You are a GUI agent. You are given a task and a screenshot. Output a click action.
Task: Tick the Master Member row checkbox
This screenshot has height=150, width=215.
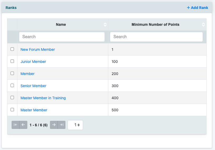(x=12, y=110)
